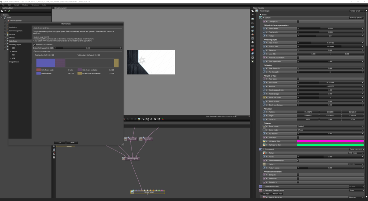The height and width of the screenshot is (201, 368).
Task: Click the Add input button
Action: point(266,194)
